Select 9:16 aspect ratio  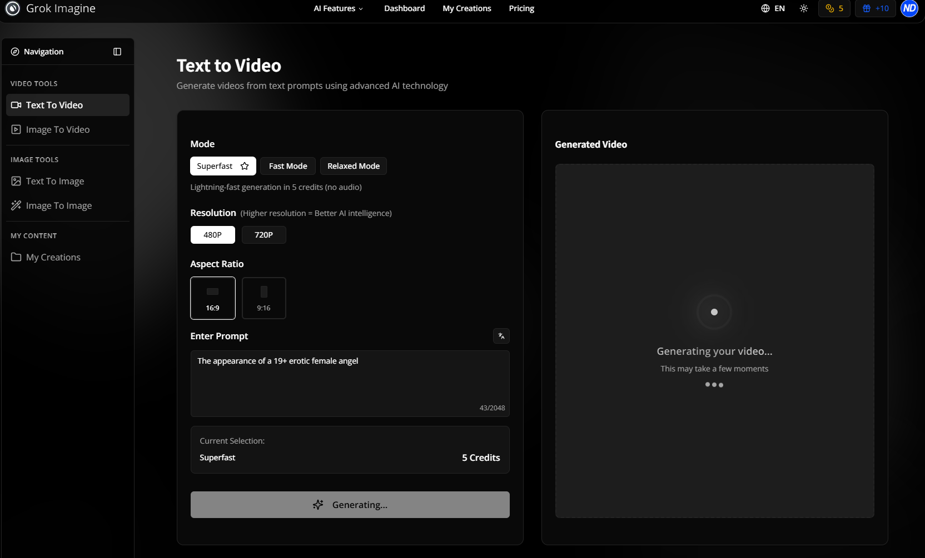tap(264, 298)
